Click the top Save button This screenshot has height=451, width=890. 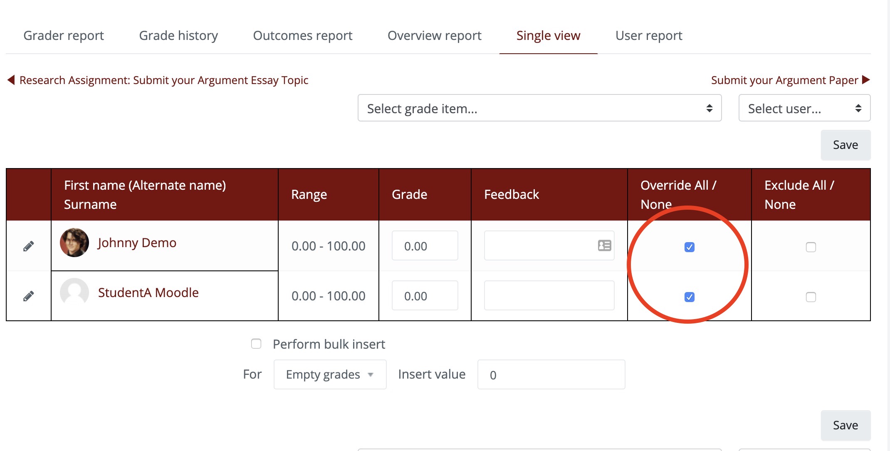pyautogui.click(x=845, y=145)
